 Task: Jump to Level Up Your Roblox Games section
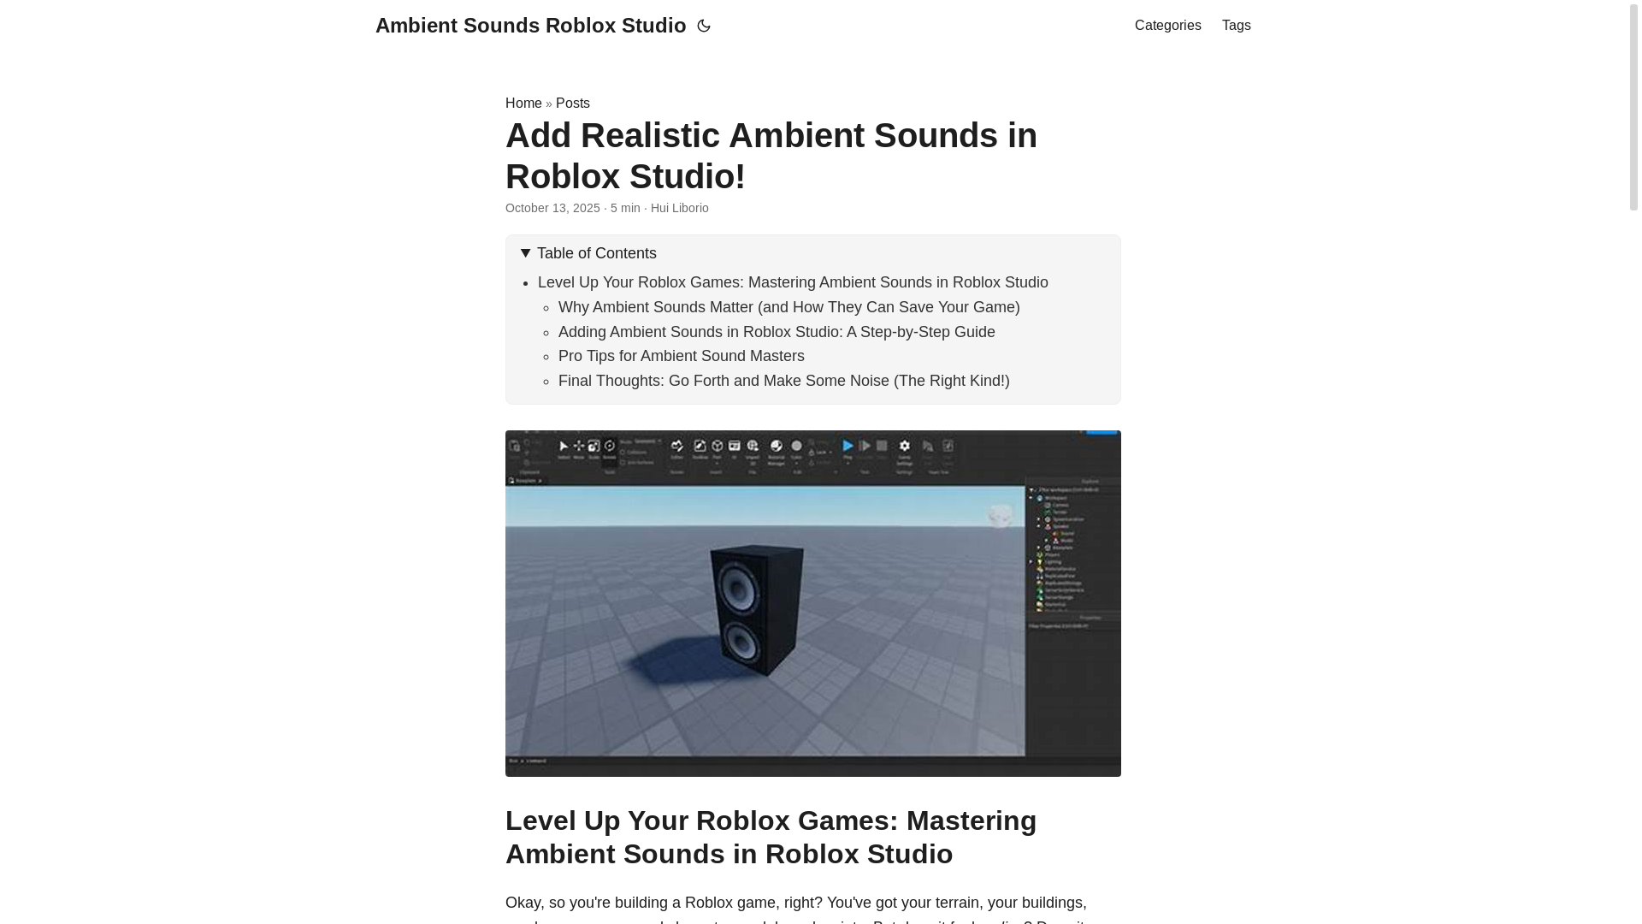[793, 282]
